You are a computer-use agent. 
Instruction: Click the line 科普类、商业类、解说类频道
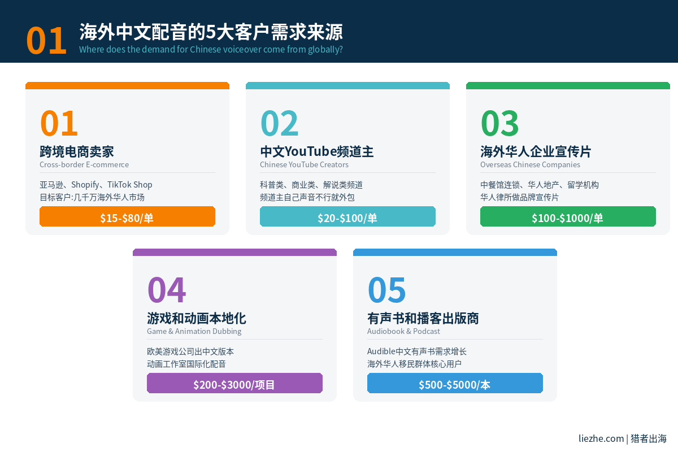[x=311, y=185]
